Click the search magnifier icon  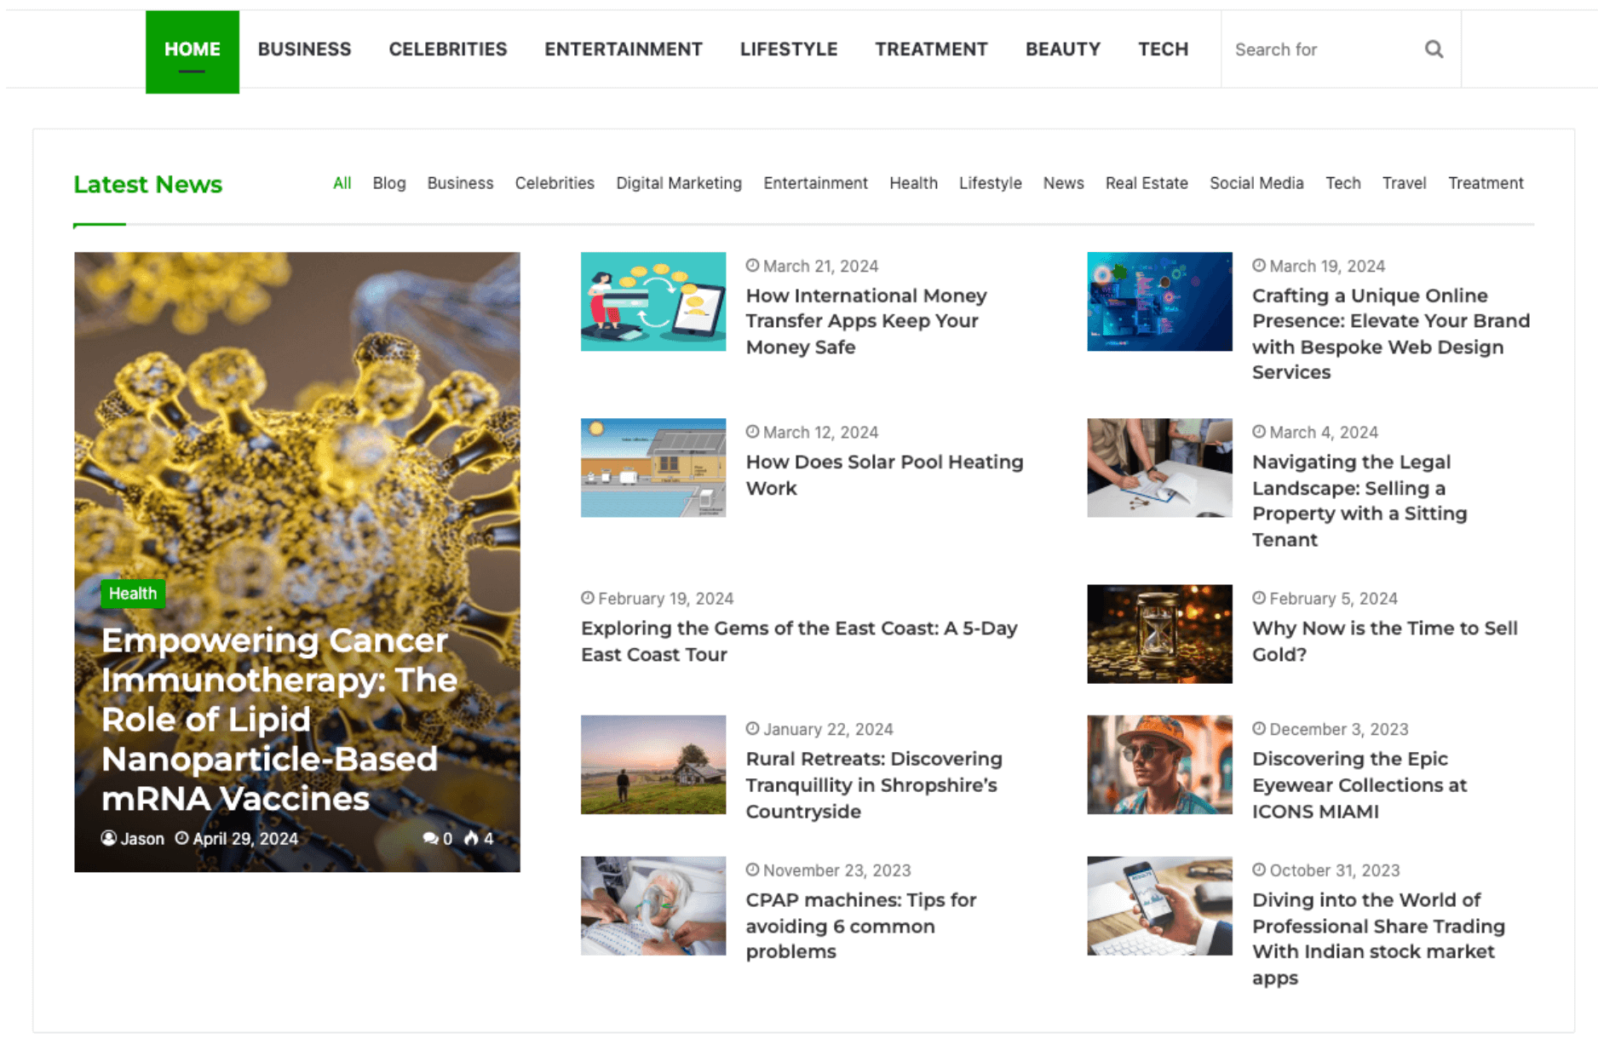click(x=1434, y=49)
